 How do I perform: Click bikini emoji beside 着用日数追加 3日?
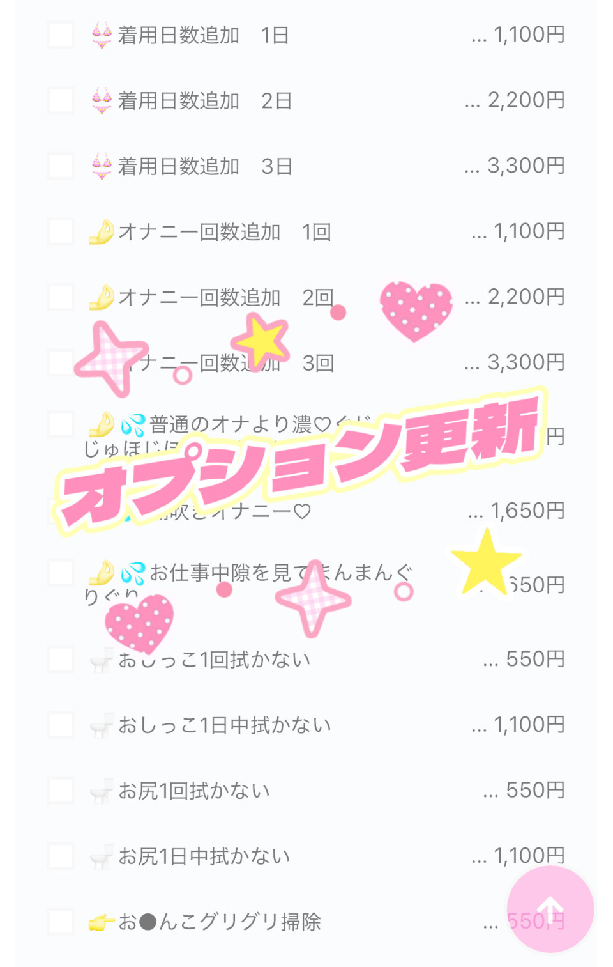102,167
